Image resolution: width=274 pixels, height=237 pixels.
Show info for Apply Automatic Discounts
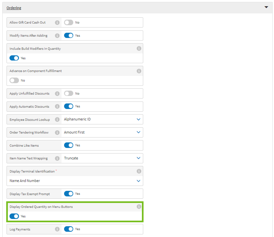click(x=57, y=106)
